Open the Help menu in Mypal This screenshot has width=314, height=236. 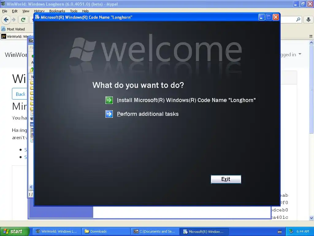(x=85, y=11)
